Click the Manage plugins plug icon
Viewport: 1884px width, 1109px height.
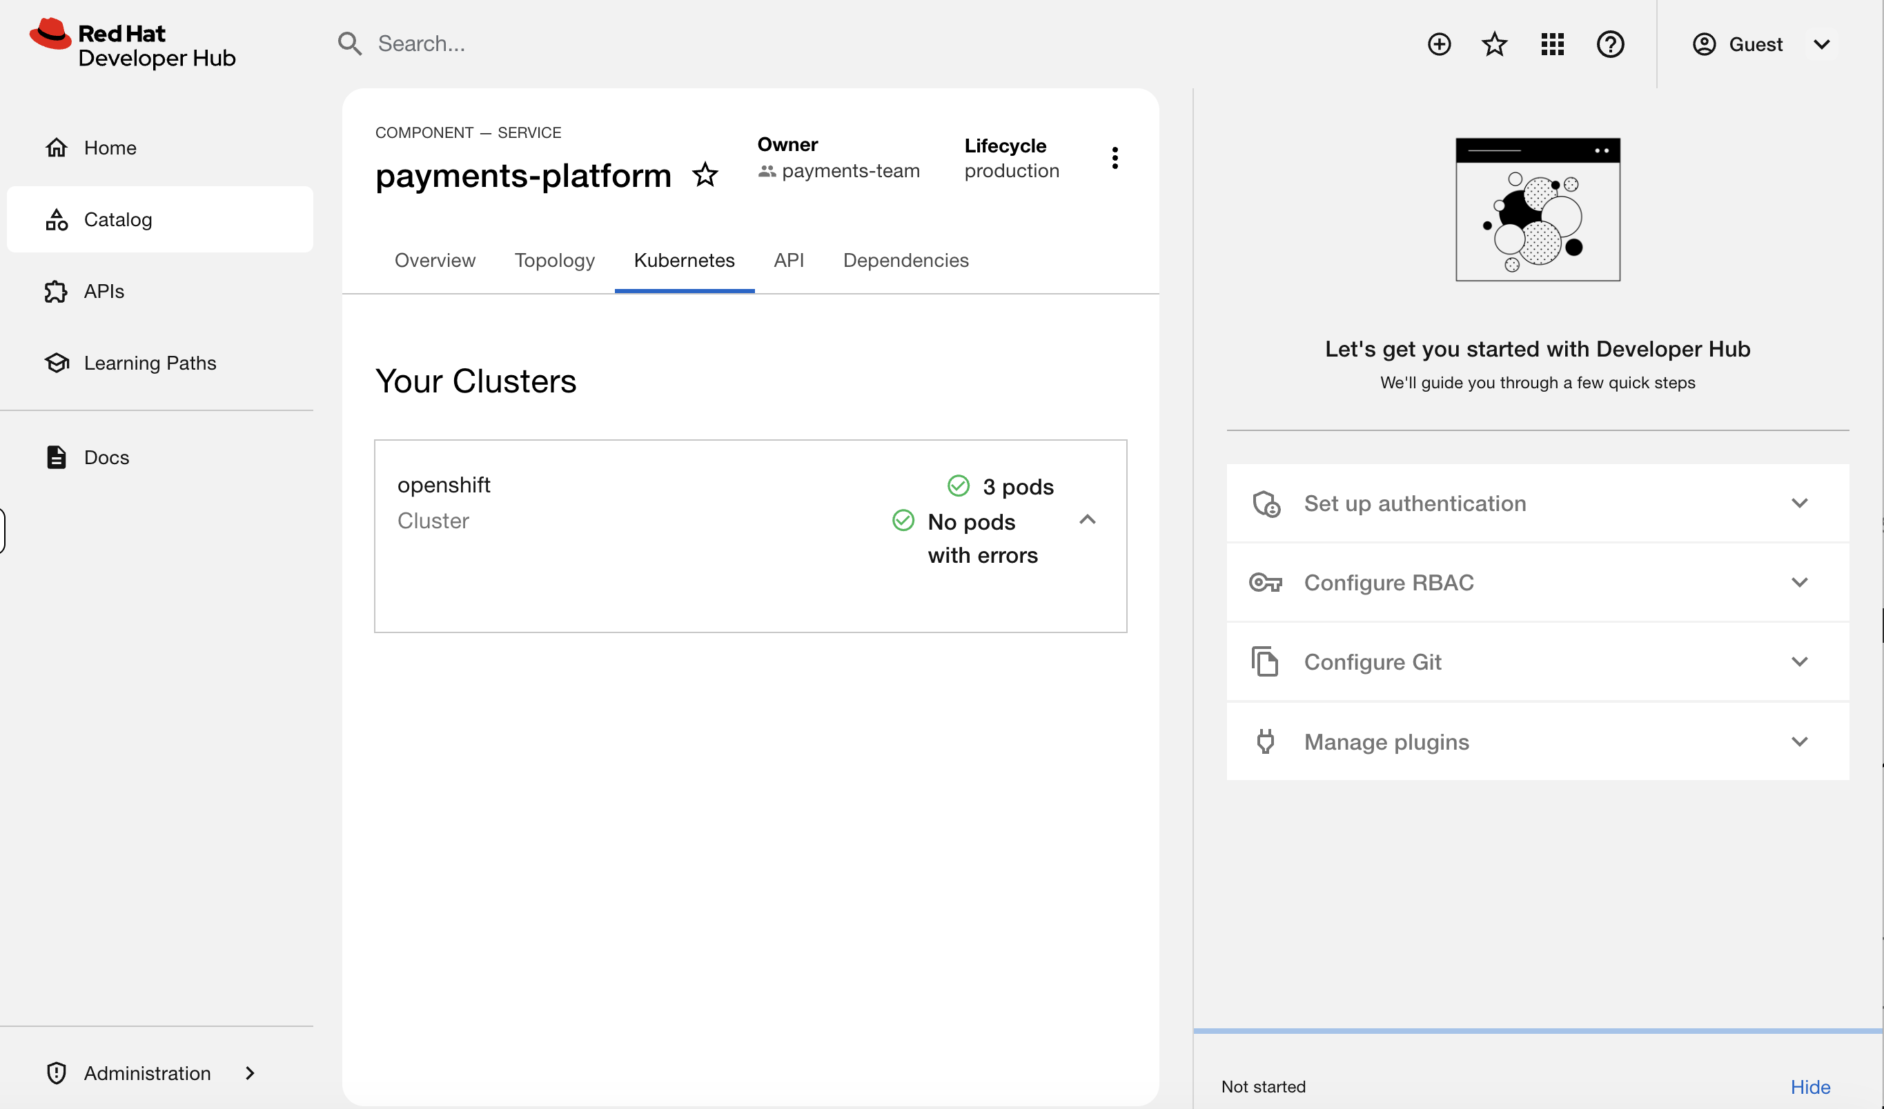1266,741
